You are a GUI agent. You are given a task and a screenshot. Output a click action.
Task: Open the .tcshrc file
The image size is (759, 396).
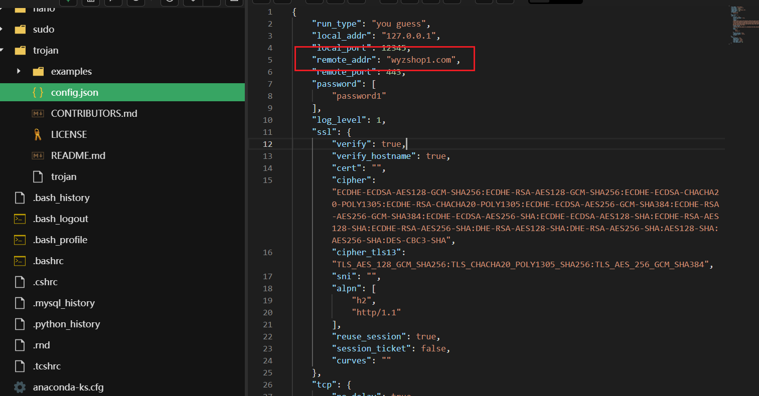[47, 366]
